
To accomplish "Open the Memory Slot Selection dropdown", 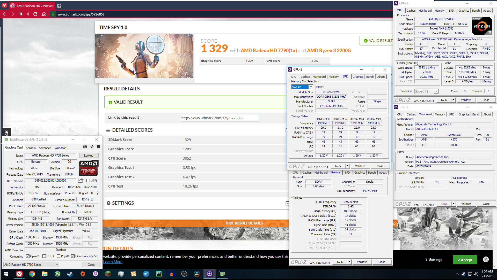I will point(302,87).
